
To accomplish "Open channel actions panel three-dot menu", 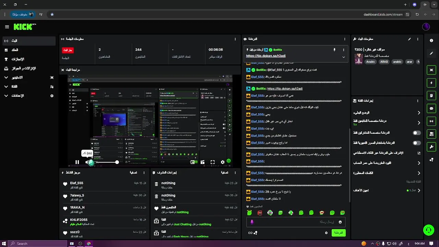I will pos(418,101).
